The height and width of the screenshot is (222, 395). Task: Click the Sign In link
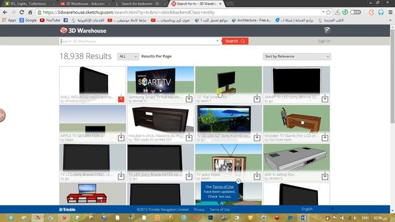click(x=324, y=41)
